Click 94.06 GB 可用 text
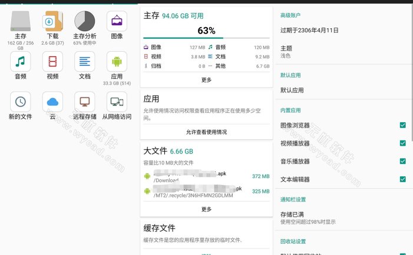 point(183,16)
